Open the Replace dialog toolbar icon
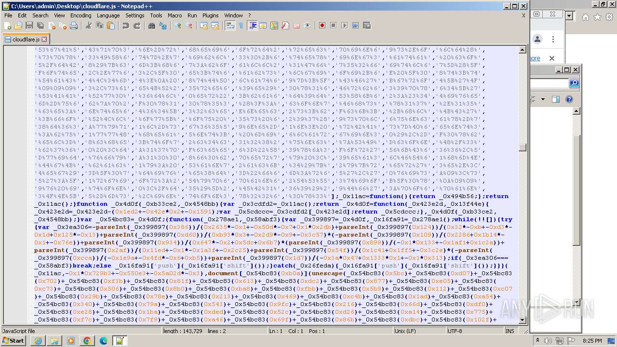Image resolution: width=617 pixels, height=347 pixels. (x=162, y=26)
